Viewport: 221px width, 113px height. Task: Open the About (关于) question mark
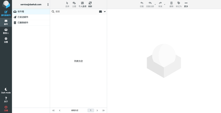6,100
